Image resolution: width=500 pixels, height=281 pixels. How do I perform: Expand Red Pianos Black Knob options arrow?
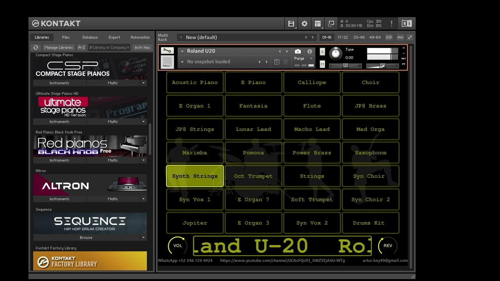click(x=143, y=160)
